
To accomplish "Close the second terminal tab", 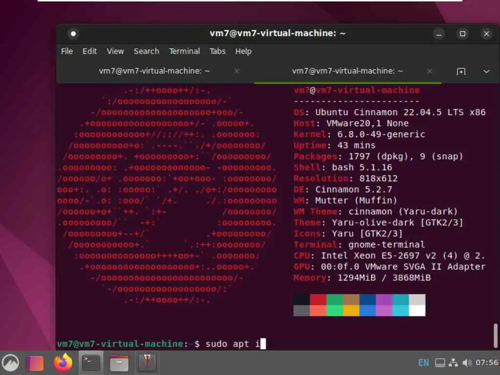I will (430, 71).
